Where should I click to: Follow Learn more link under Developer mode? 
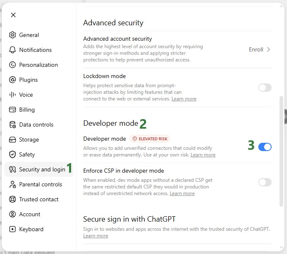tap(203, 155)
